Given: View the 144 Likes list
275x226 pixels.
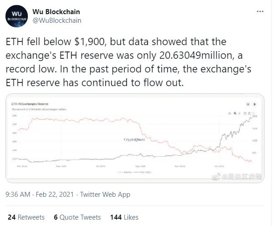Looking at the screenshot, I should click(125, 217).
